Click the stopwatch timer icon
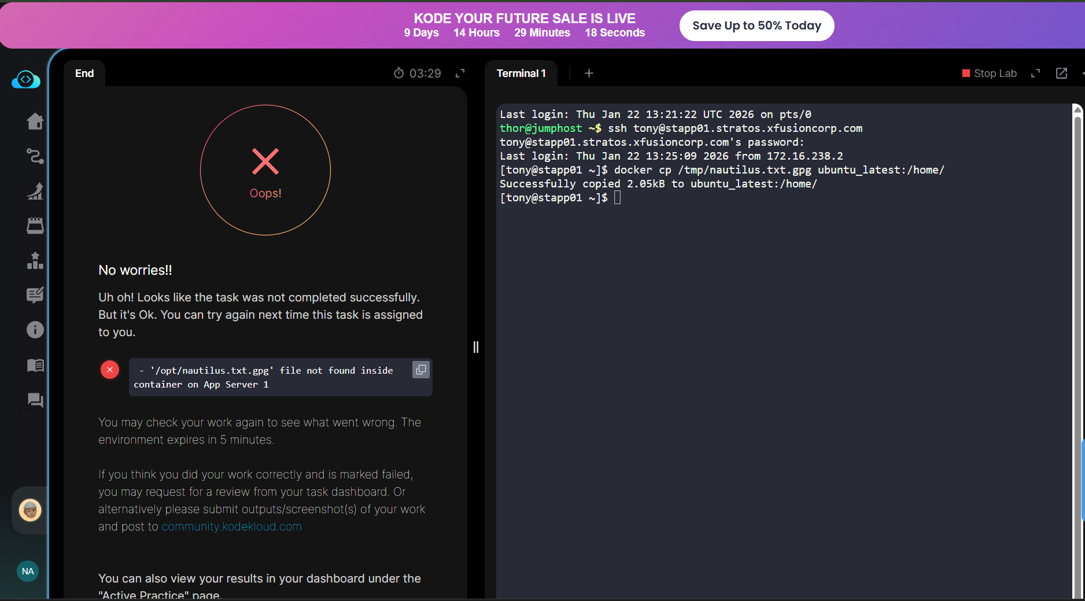 tap(398, 73)
